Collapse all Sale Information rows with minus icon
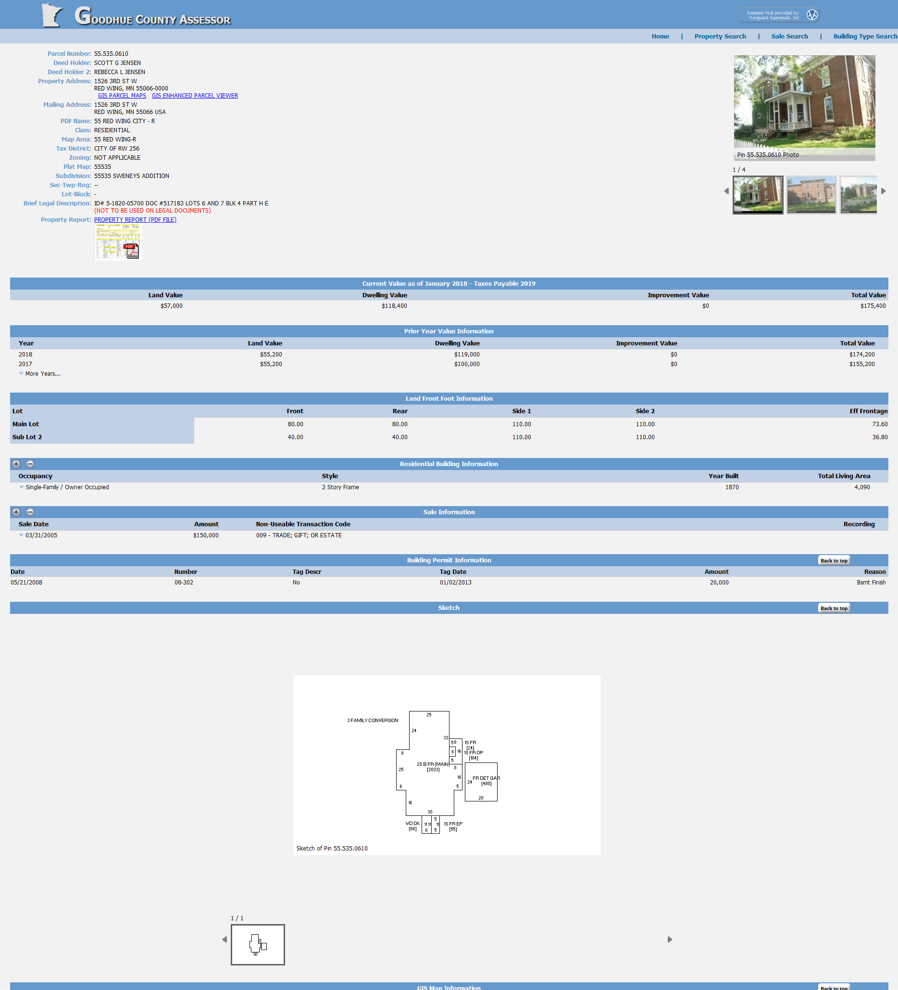Image resolution: width=898 pixels, height=990 pixels. click(30, 512)
